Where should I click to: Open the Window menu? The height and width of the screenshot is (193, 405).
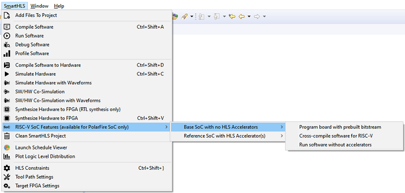39,6
